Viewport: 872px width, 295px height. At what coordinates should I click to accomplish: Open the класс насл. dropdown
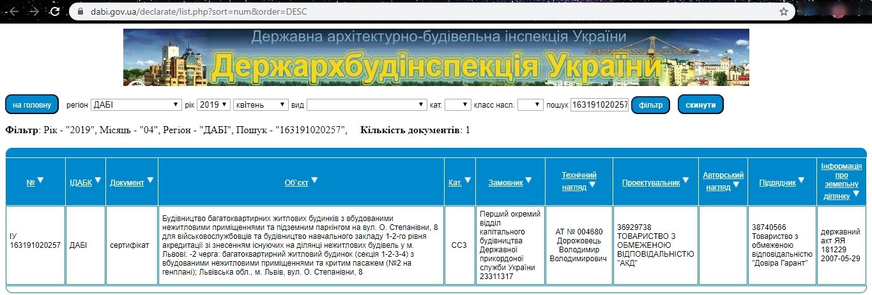pos(530,104)
